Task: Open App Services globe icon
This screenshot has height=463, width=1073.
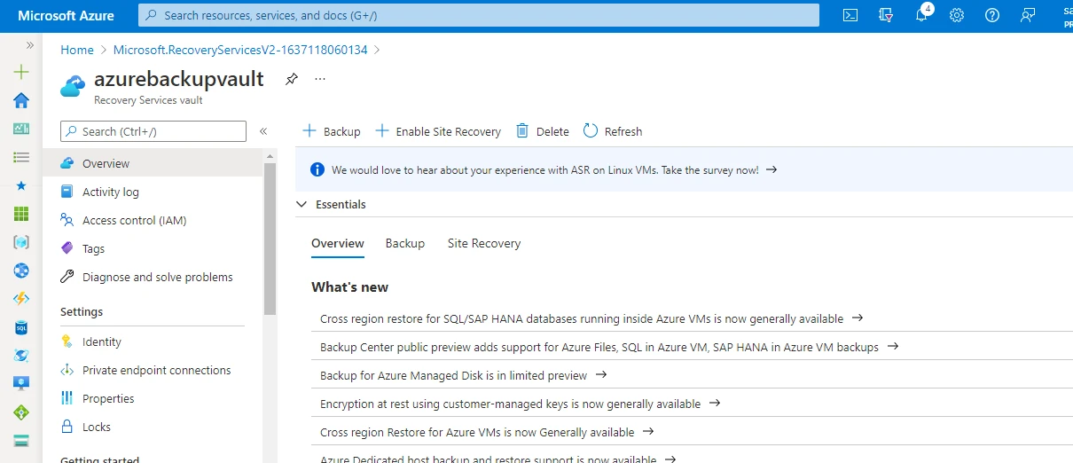Action: [21, 271]
